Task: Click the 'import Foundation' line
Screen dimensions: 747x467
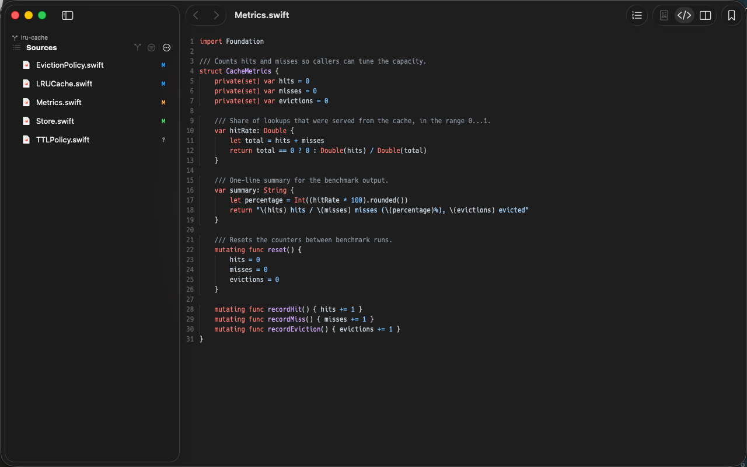Action: coord(232,41)
